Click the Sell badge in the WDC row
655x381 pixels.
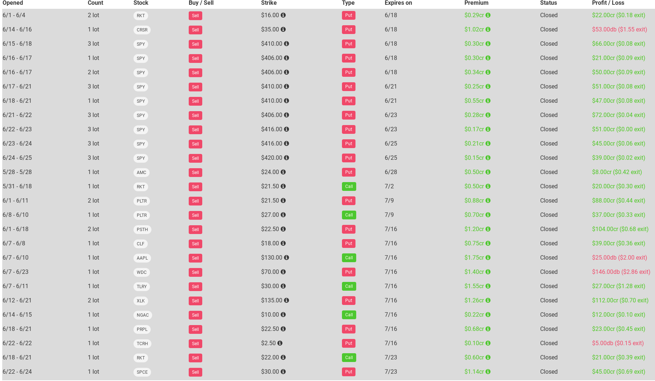(x=195, y=272)
